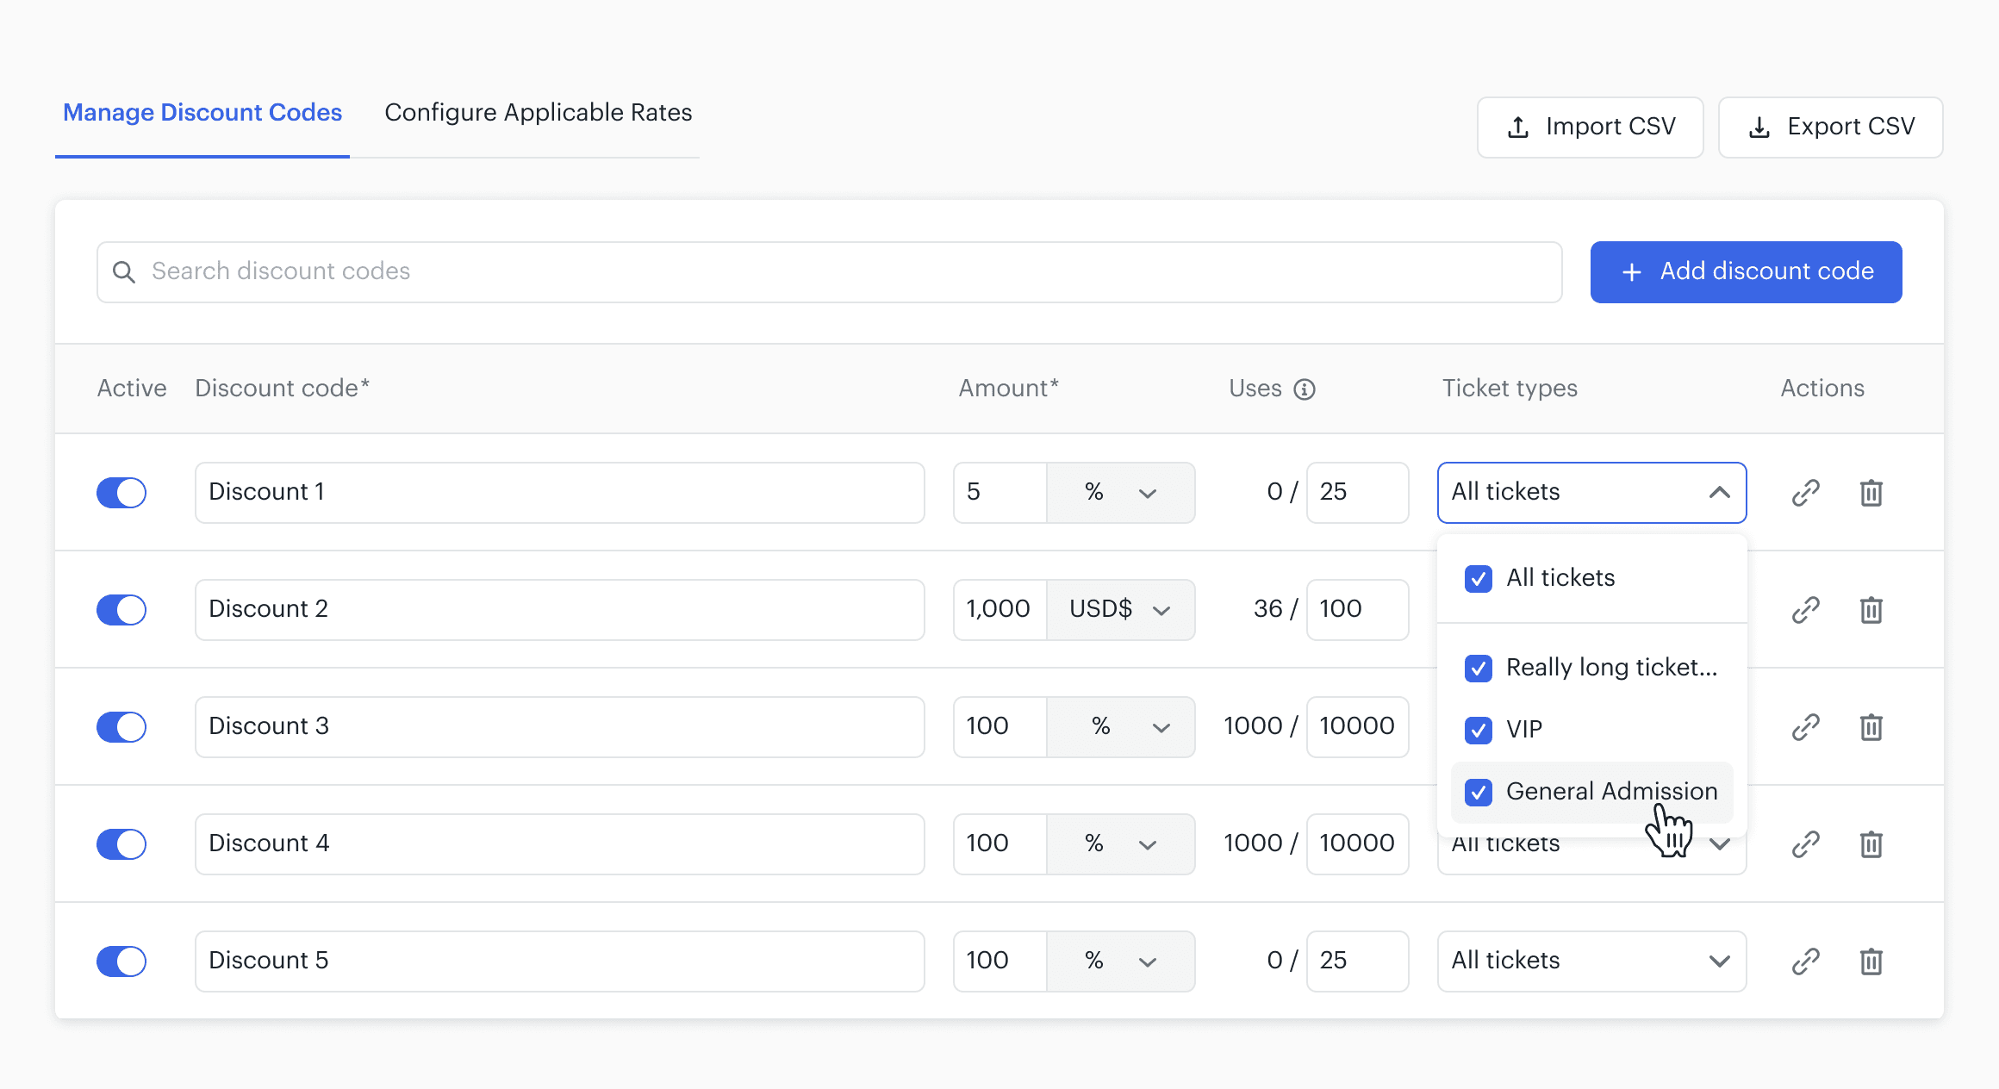Copy link for Discount 4
1999x1089 pixels.
[1805, 844]
